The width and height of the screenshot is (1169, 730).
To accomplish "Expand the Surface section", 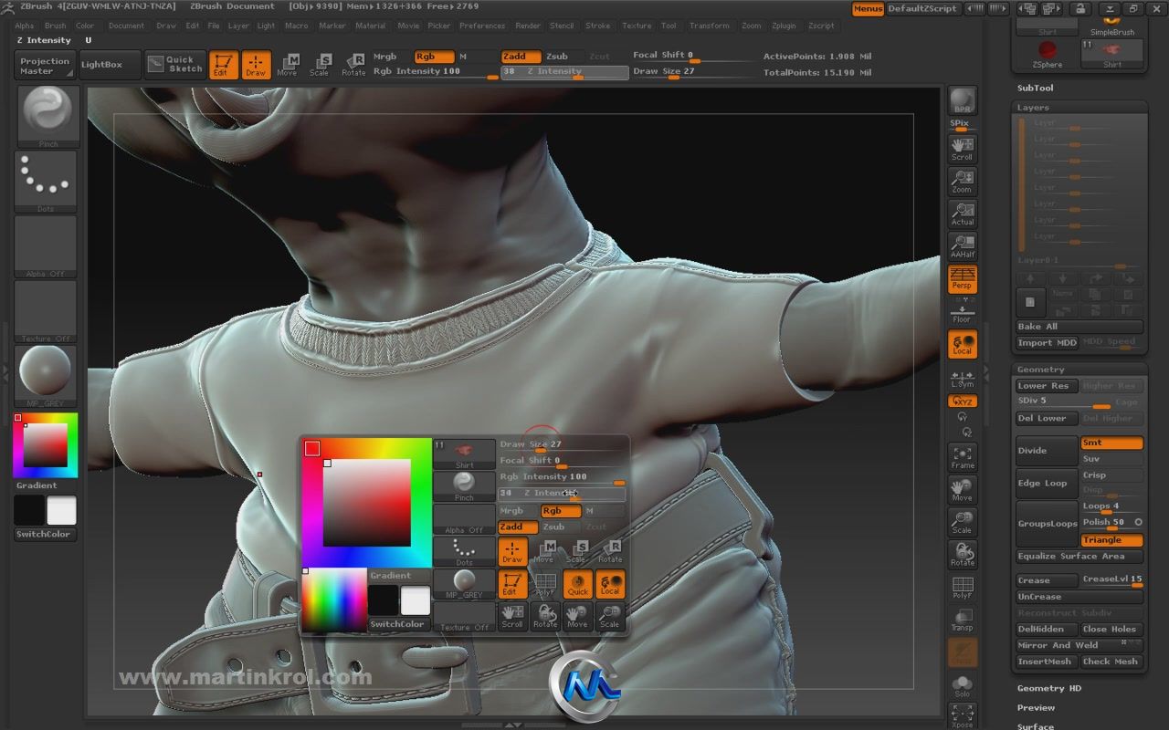I will (x=1036, y=726).
